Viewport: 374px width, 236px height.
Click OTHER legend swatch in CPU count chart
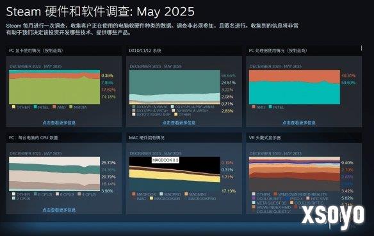coord(13,194)
